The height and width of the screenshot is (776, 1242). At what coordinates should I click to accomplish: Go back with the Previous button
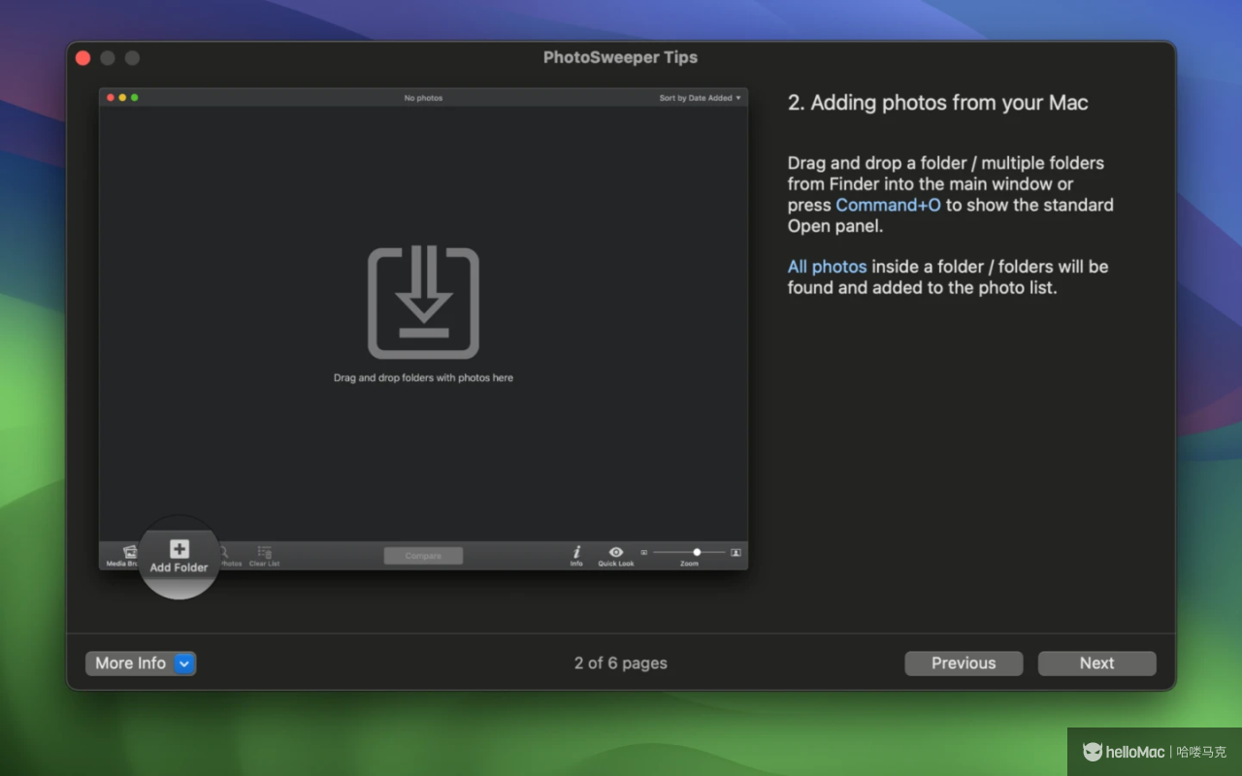click(964, 663)
